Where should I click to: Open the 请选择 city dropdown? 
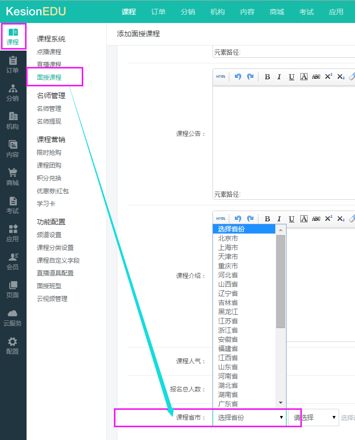[313, 418]
